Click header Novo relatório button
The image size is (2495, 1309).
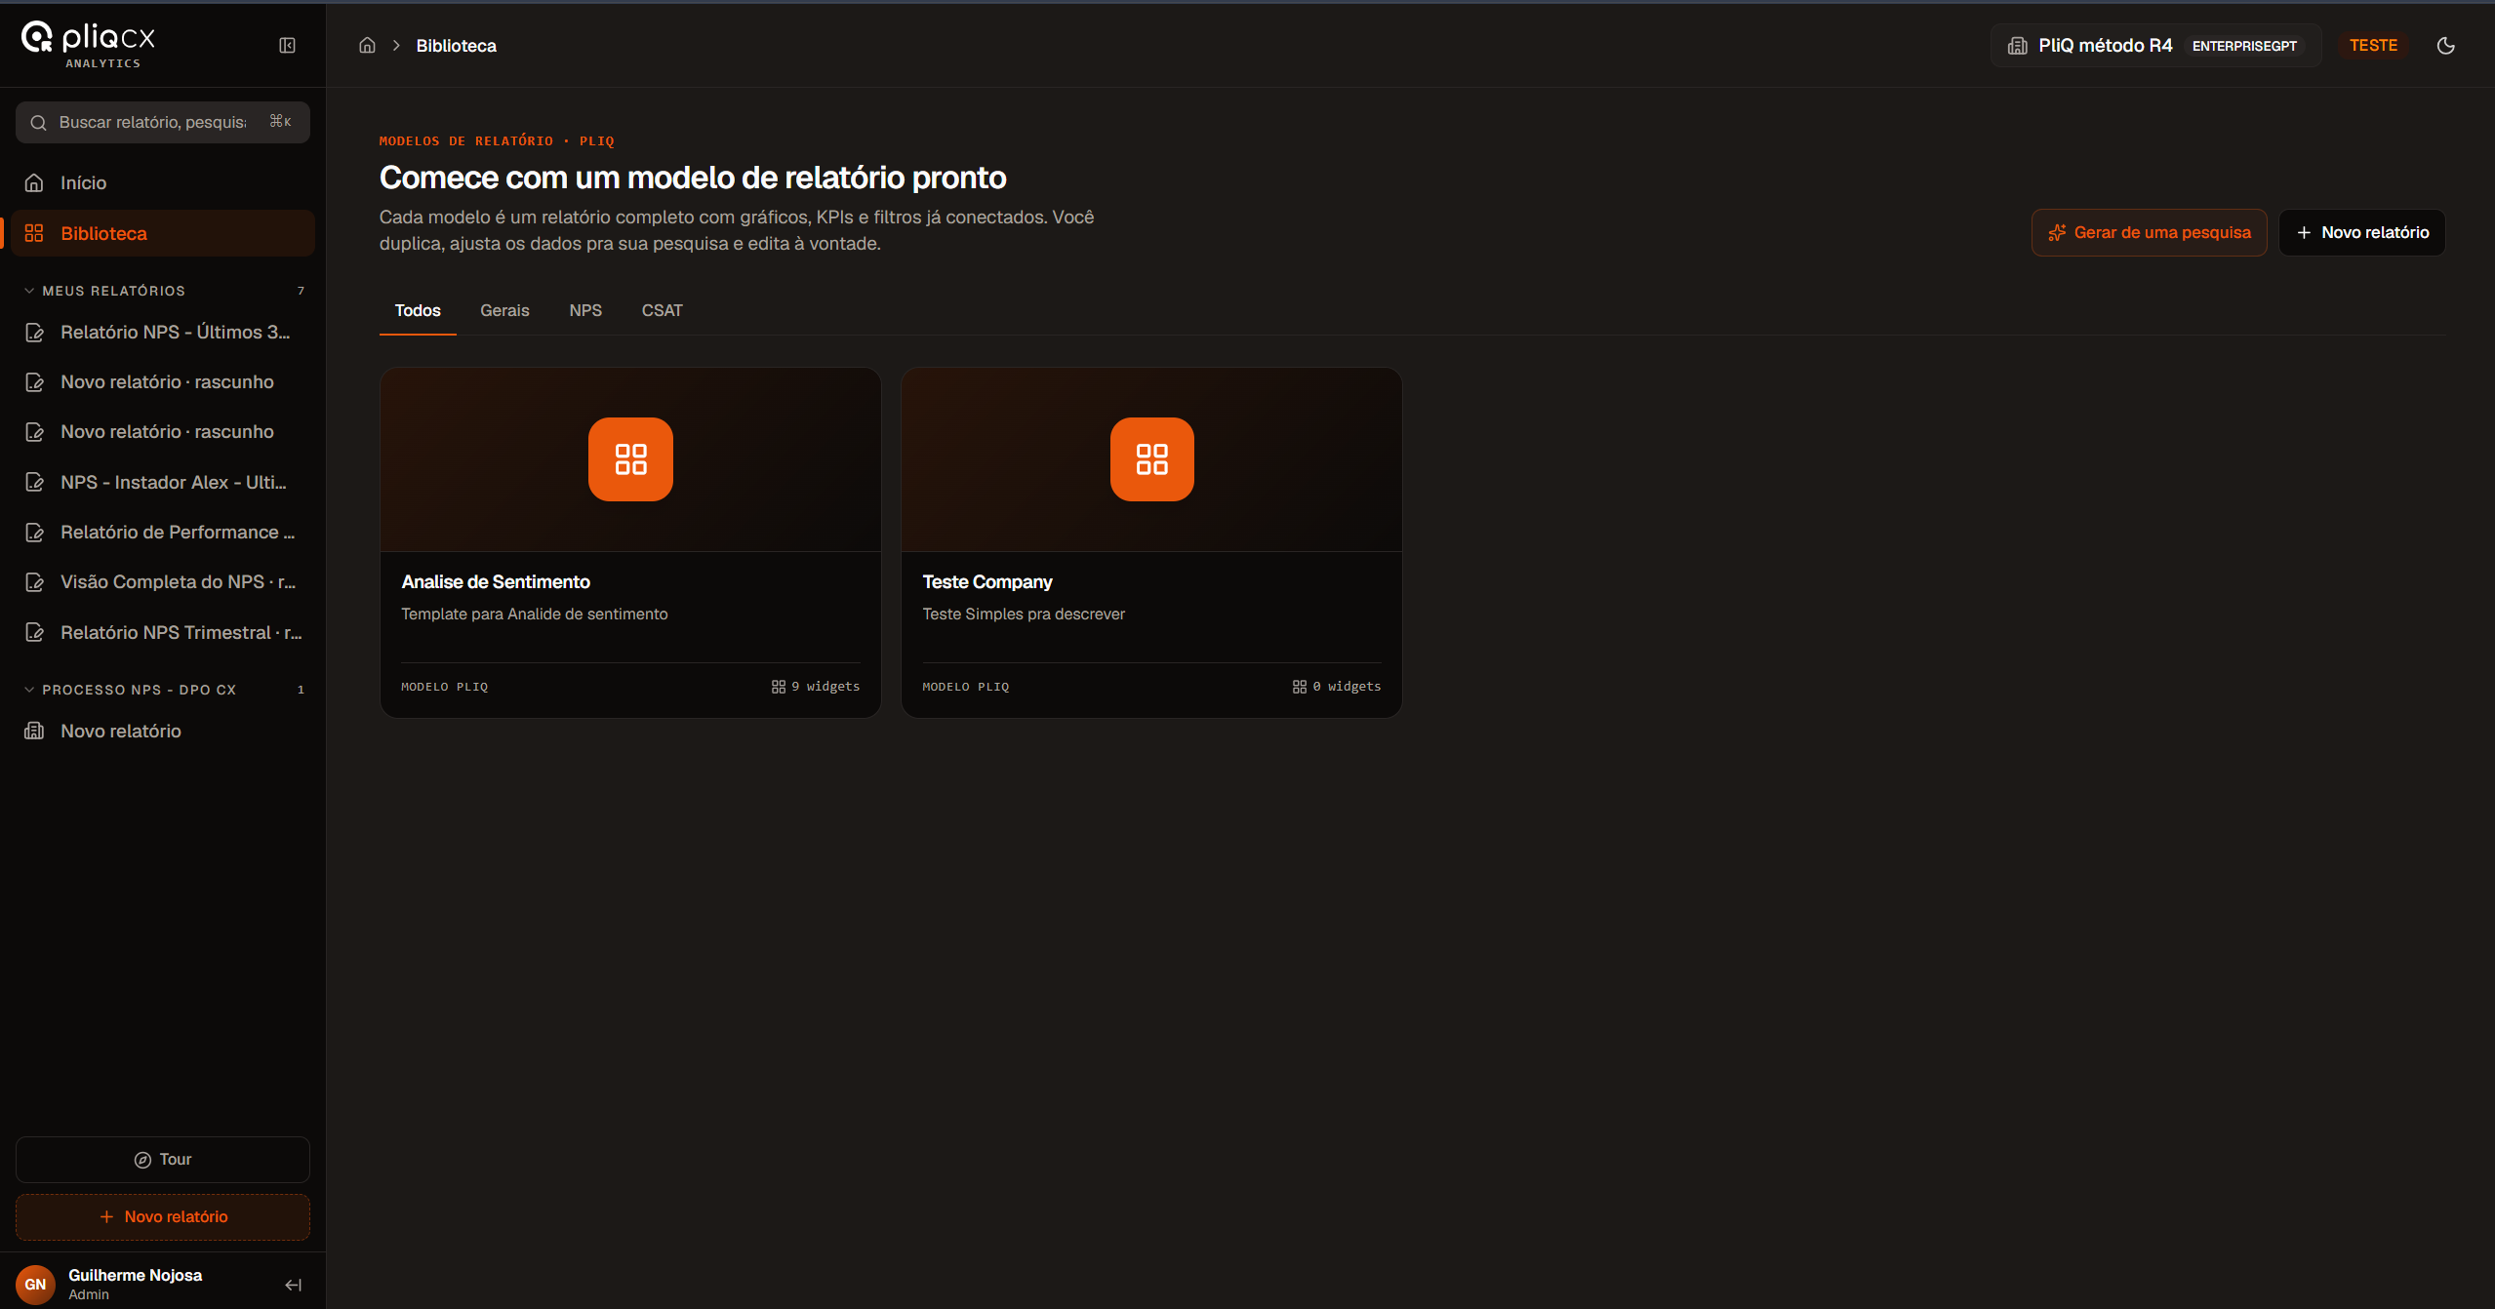[x=2361, y=232]
